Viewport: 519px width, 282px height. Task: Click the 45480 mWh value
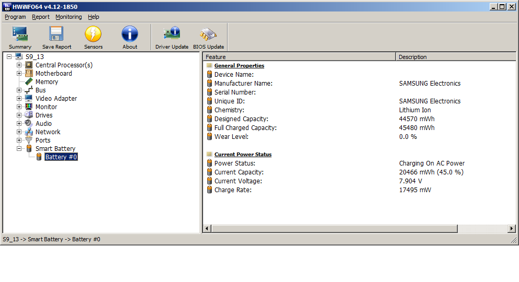(417, 128)
